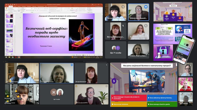Select the red triangle quiz answer
The height and width of the screenshot is (110, 197).
point(129,98)
